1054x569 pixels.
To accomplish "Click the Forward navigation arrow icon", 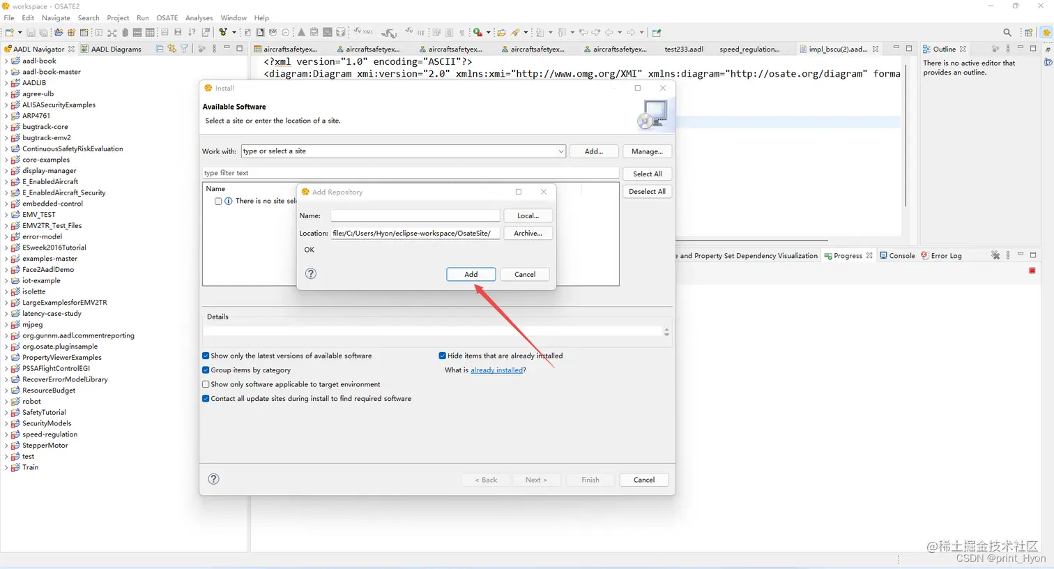I will [x=631, y=32].
